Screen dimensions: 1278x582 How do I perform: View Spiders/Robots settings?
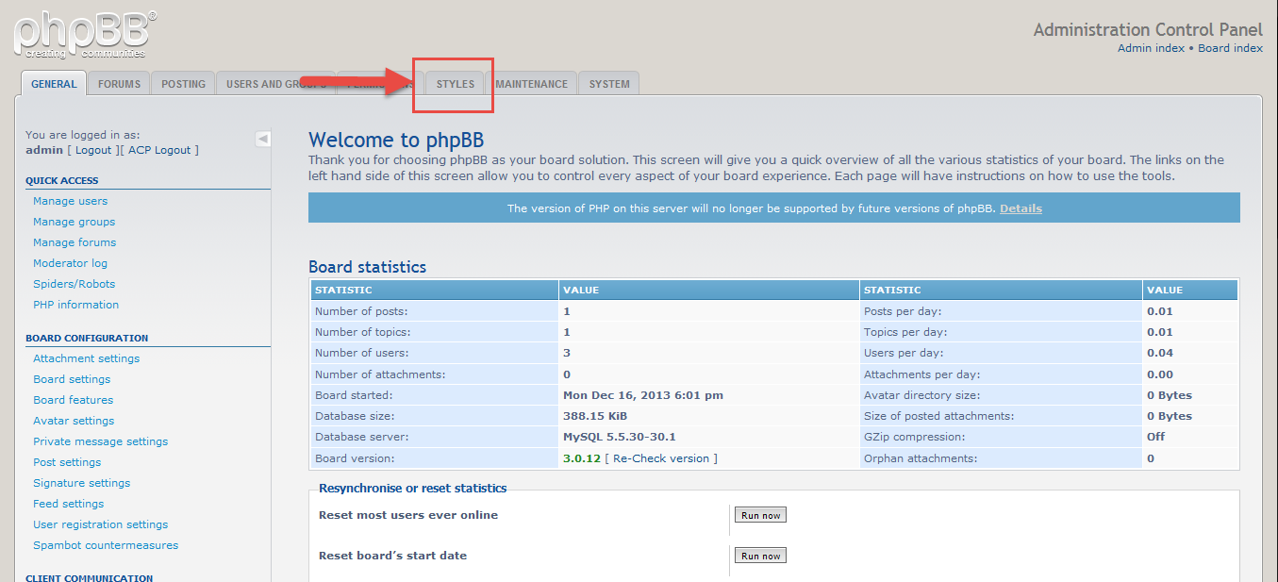point(74,284)
